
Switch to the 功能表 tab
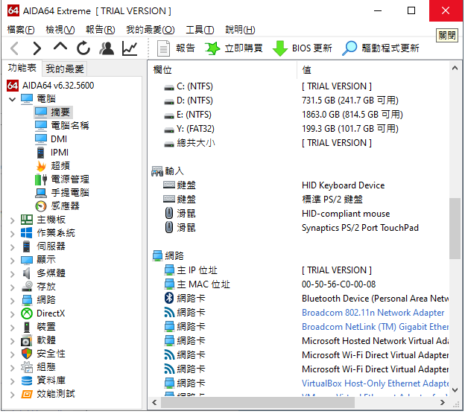[x=22, y=68]
